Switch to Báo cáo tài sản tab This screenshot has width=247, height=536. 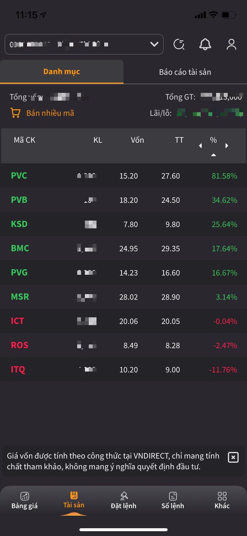coord(185,72)
